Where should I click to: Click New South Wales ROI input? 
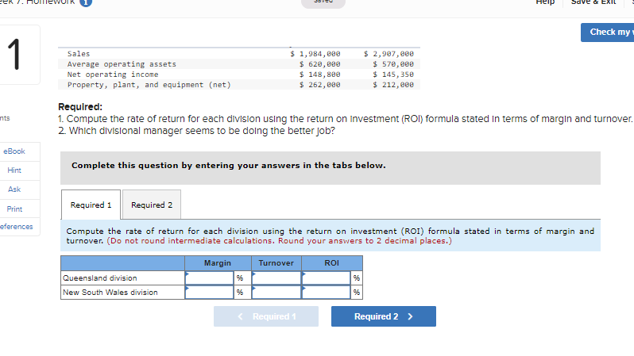tap(327, 293)
